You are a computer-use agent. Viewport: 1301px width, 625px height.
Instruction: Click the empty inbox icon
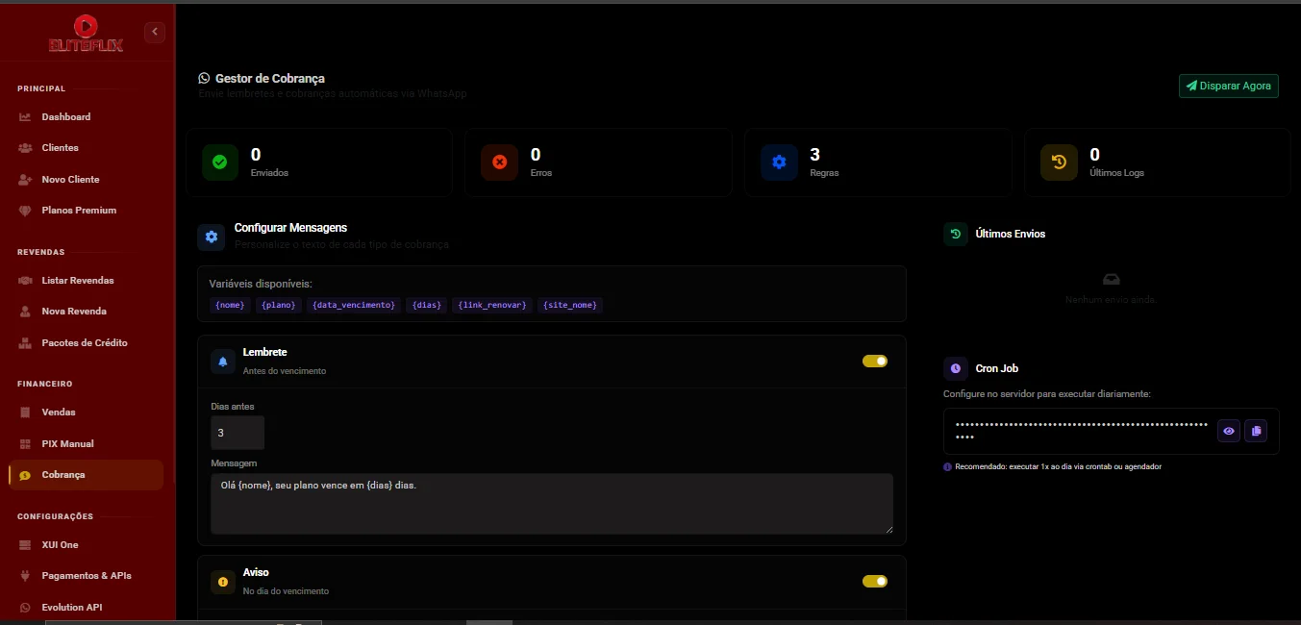pos(1112,280)
